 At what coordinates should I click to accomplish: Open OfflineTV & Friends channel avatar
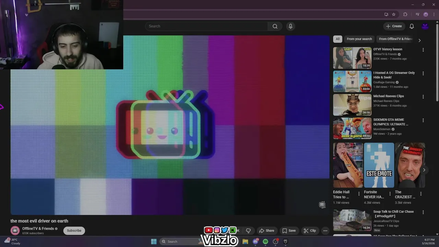click(15, 231)
